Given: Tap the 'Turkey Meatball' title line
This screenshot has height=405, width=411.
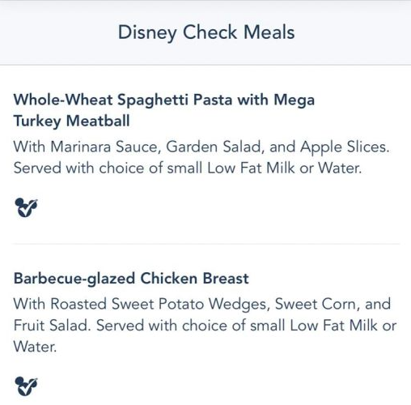Looking at the screenshot, I should (72, 121).
